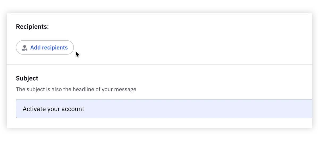319x141 pixels.
Task: Click the 'Subject' section heading
Action: click(27, 78)
